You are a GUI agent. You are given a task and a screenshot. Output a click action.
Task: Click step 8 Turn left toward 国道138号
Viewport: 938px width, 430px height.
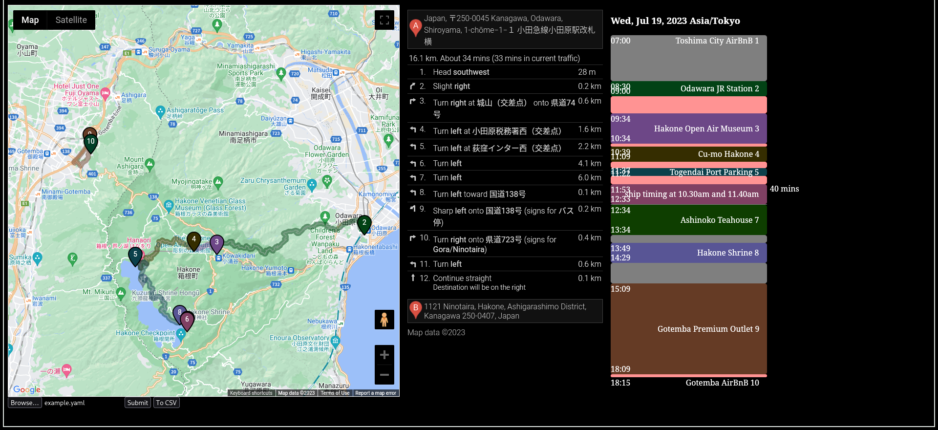[505, 193]
